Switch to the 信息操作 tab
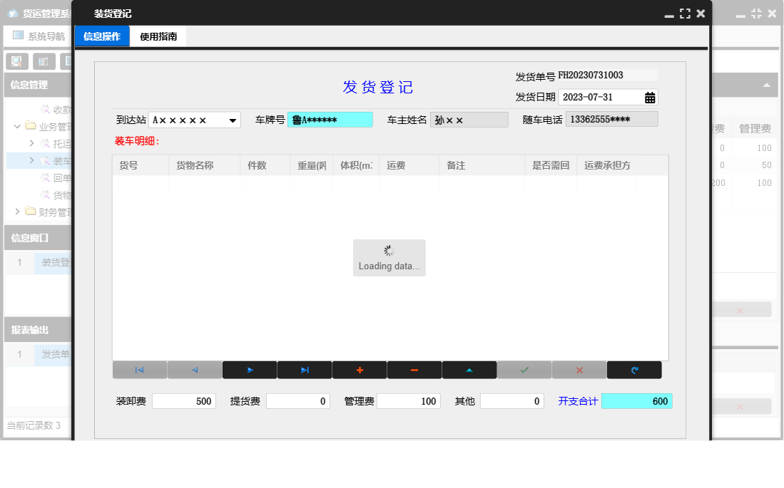Screen dimensions: 784x488 (x=102, y=36)
